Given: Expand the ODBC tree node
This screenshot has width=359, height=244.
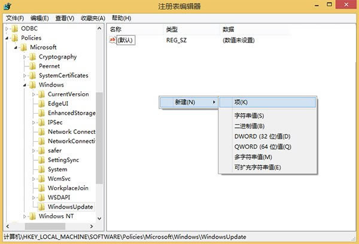Looking at the screenshot, I should pyautogui.click(x=7, y=29).
